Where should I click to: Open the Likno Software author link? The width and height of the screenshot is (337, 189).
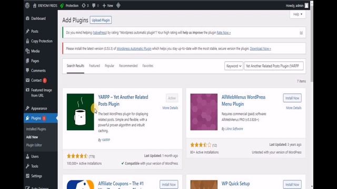(x=234, y=129)
